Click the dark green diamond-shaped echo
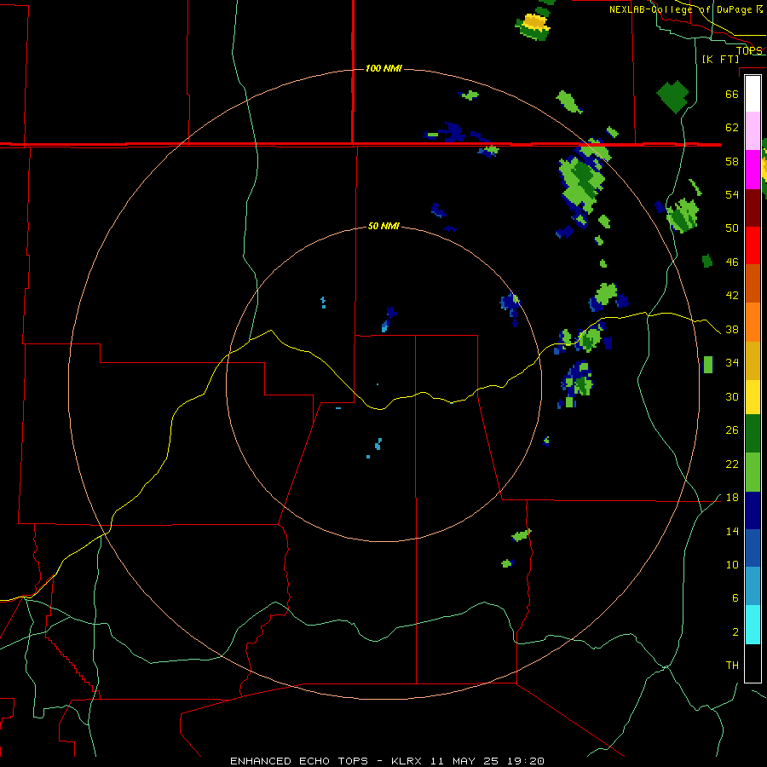767x767 pixels. pos(673,97)
